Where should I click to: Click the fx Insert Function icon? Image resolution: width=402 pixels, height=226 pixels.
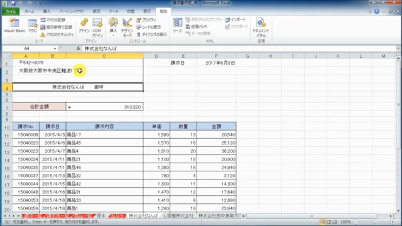78,48
